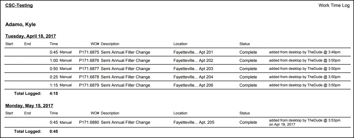
Task: Click the 4:15 total logged value
Action: 54,93
